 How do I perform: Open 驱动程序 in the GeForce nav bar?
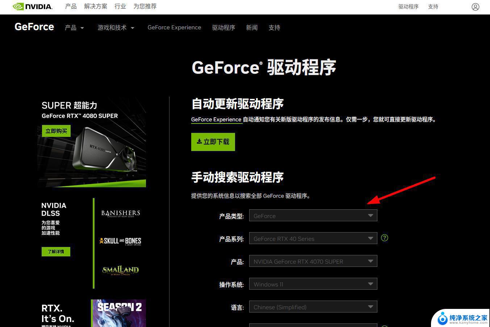pos(223,28)
